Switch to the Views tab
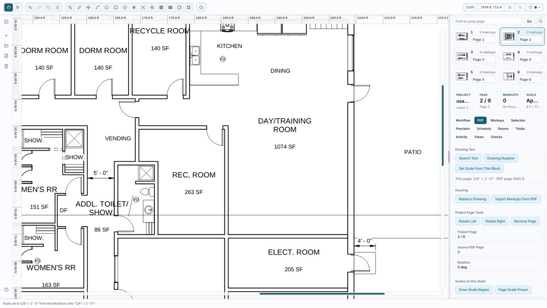The height and width of the screenshot is (308, 547). click(x=479, y=137)
